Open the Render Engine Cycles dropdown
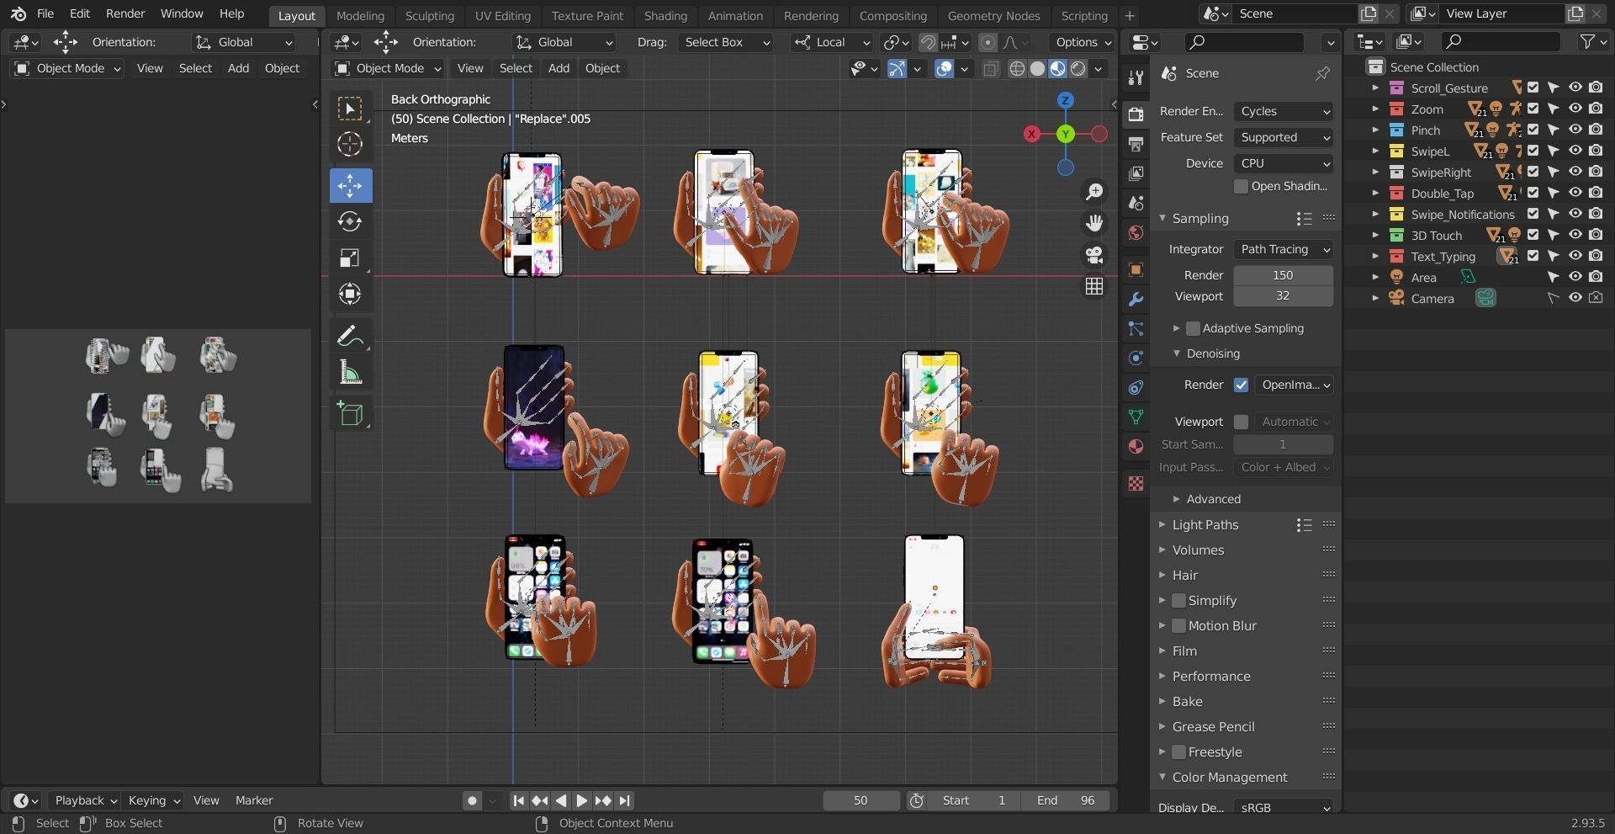1615x834 pixels. (x=1284, y=111)
